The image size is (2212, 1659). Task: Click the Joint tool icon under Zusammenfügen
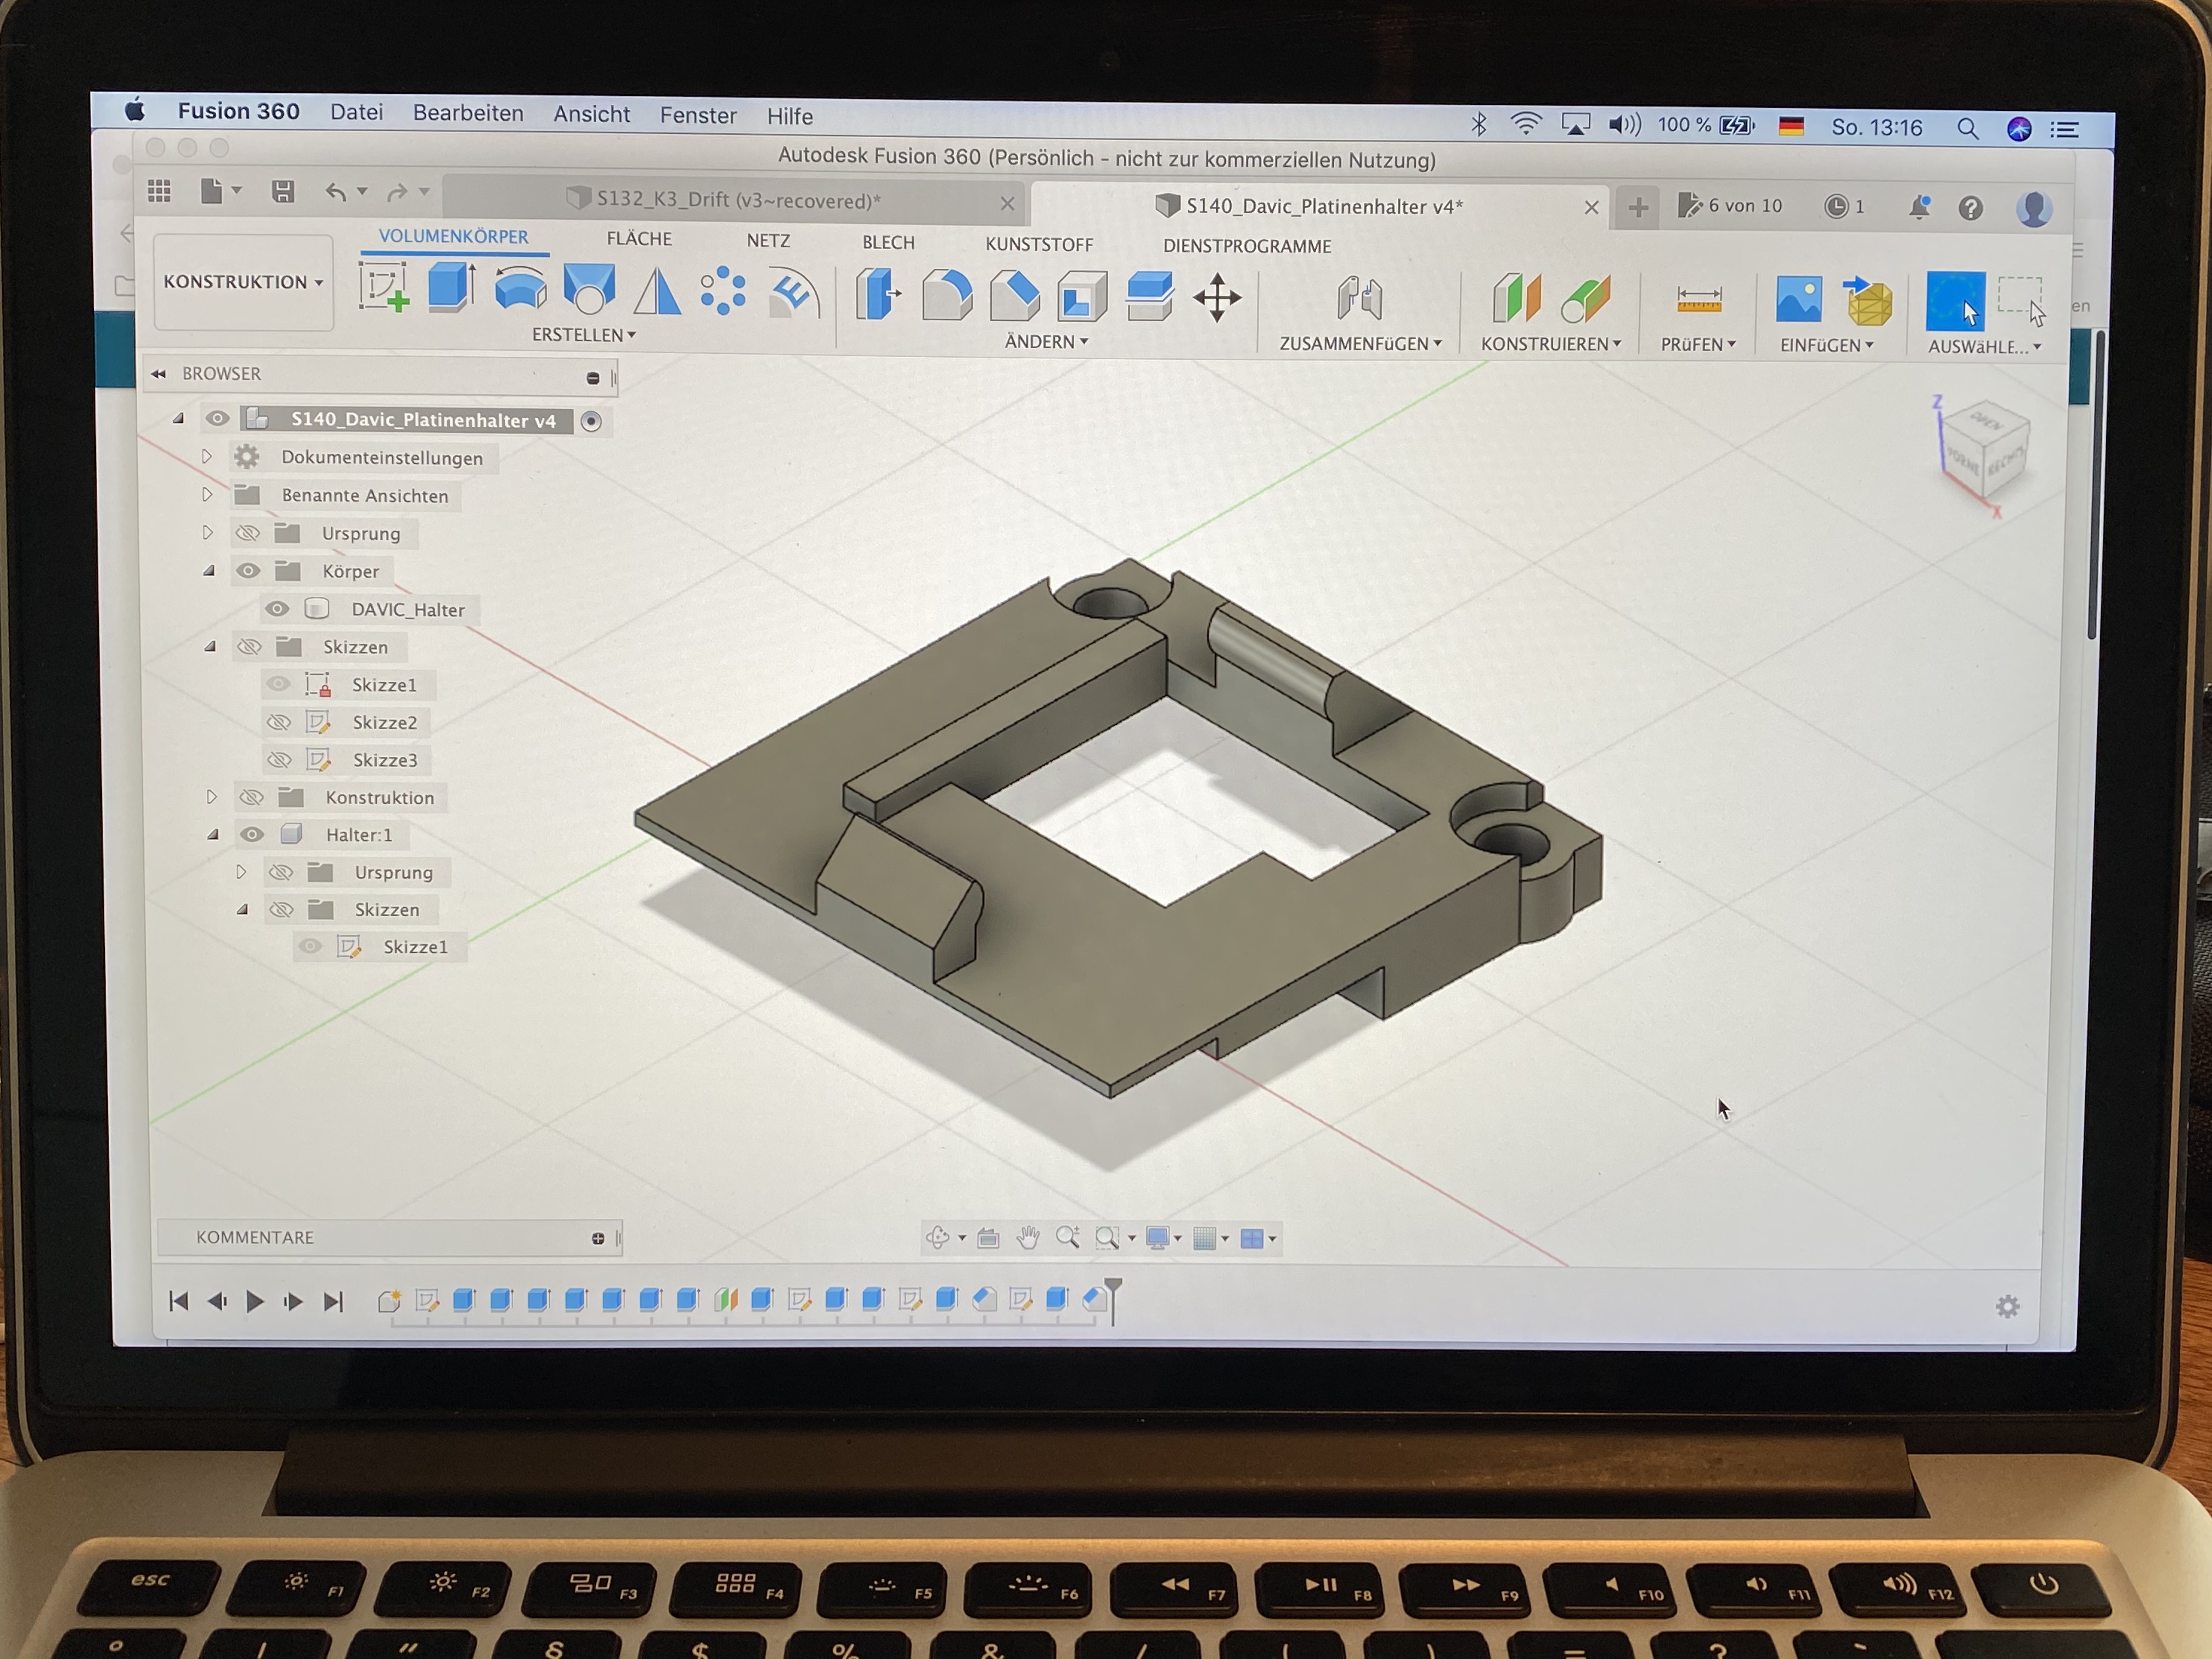click(x=1359, y=299)
